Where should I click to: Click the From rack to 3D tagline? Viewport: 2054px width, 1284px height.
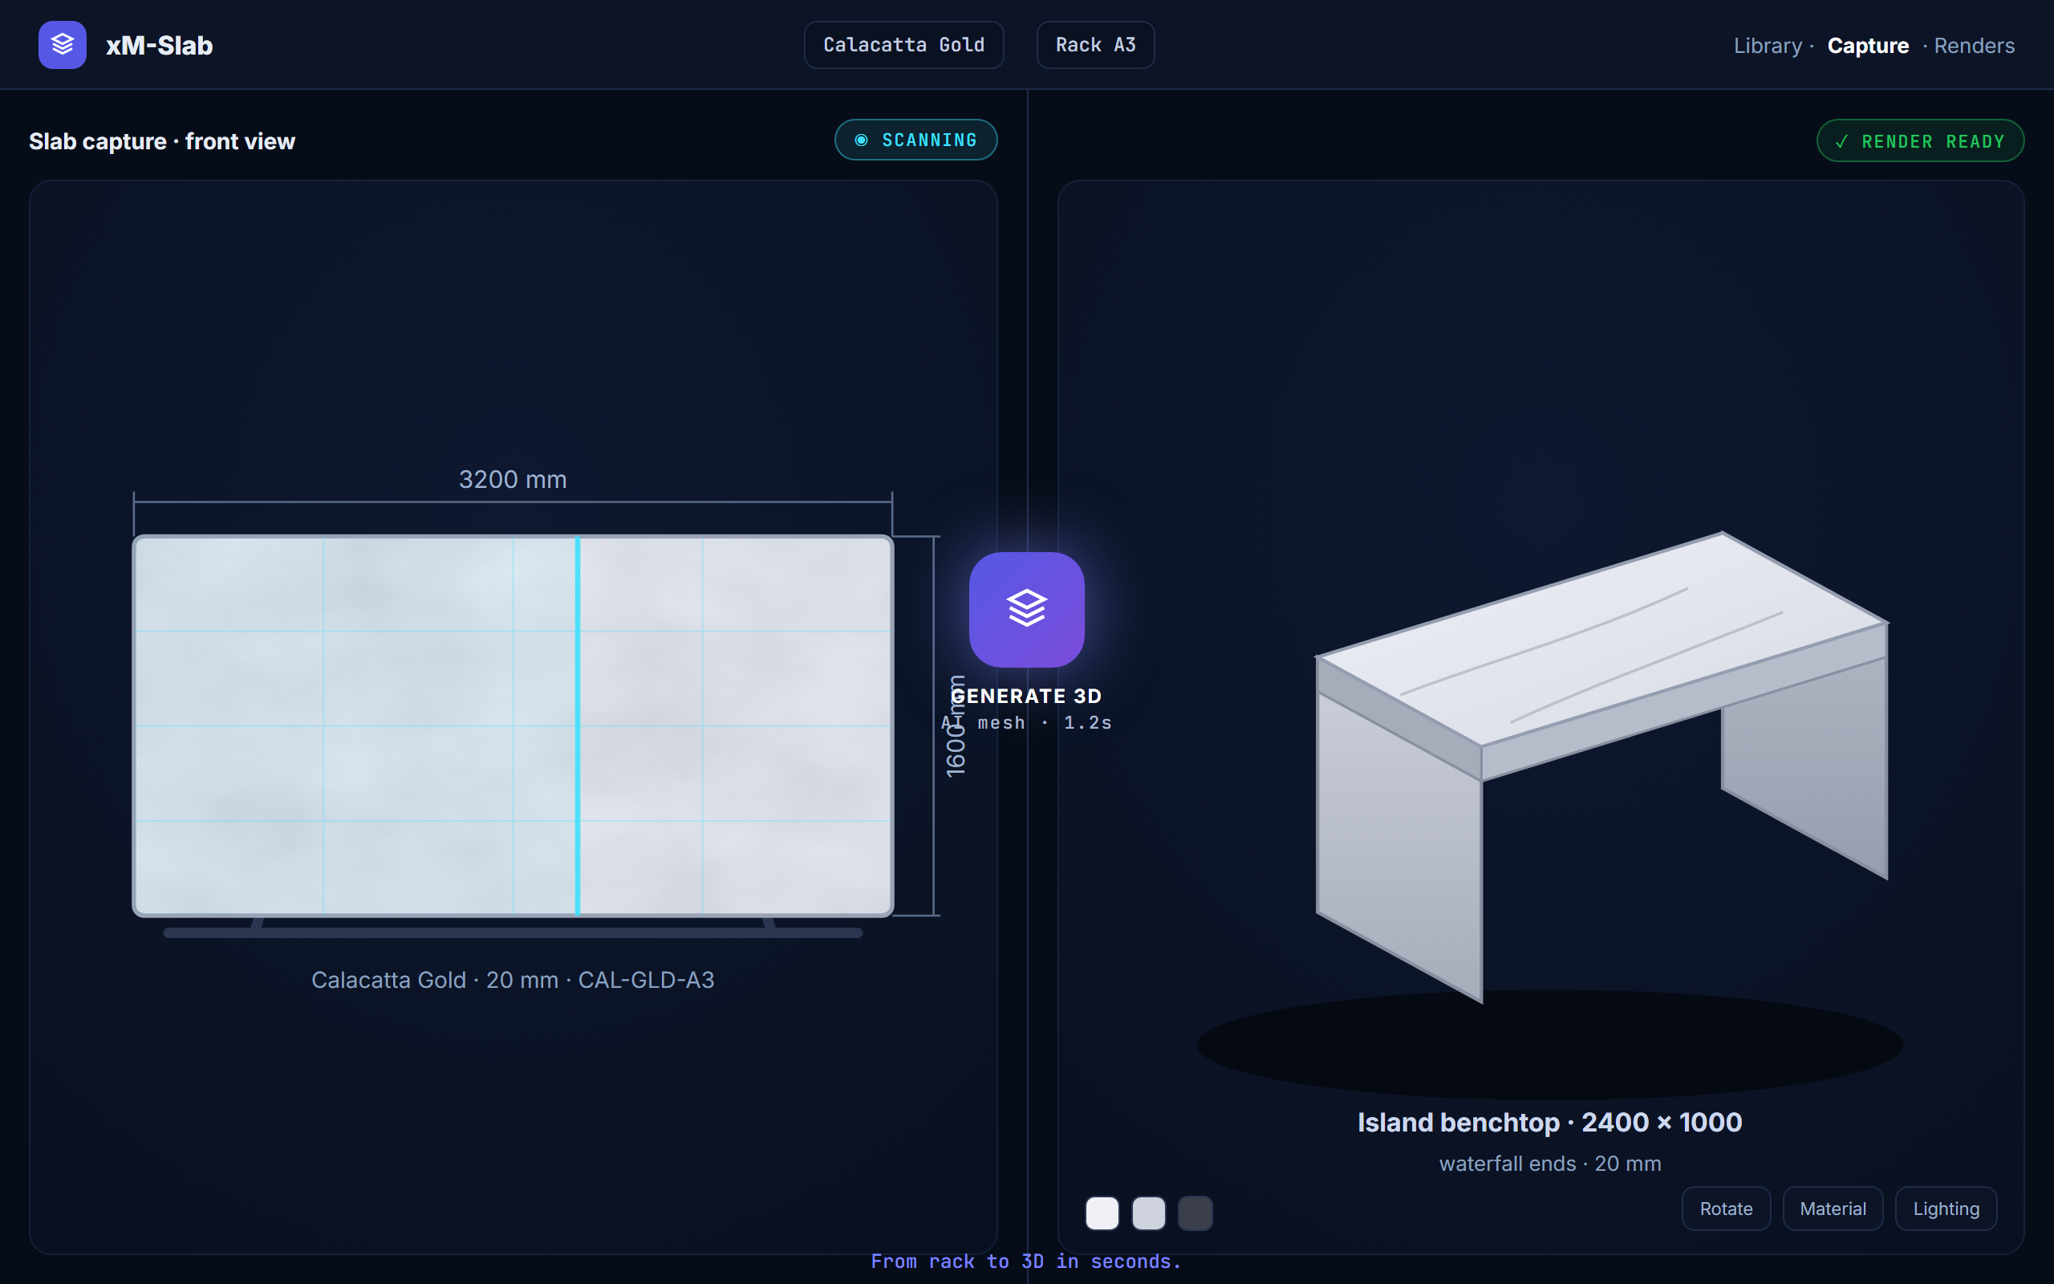[1026, 1261]
